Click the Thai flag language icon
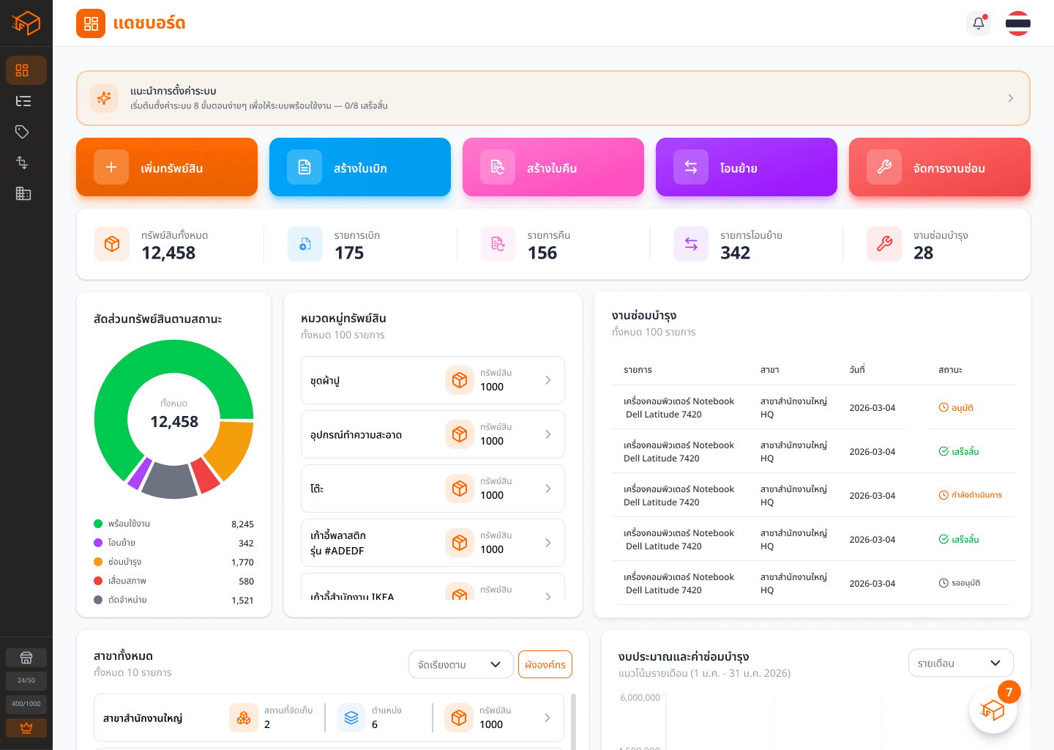The height and width of the screenshot is (750, 1054). (x=1018, y=23)
